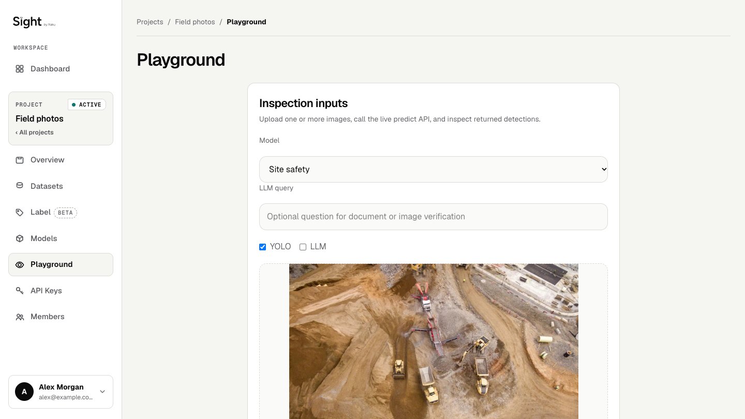Click the uploaded construction site image
Image resolution: width=745 pixels, height=419 pixels.
coord(434,341)
